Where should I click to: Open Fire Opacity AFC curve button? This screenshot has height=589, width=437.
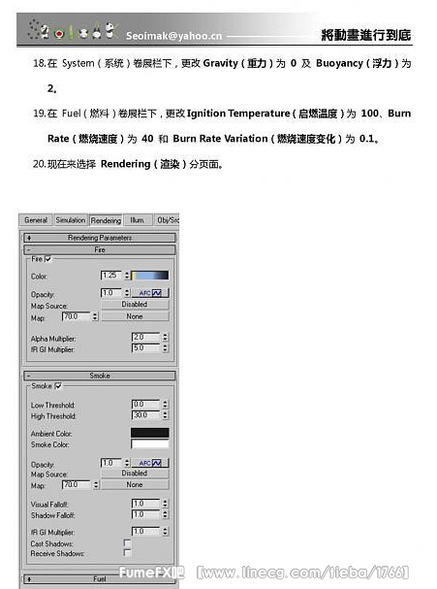(x=150, y=293)
